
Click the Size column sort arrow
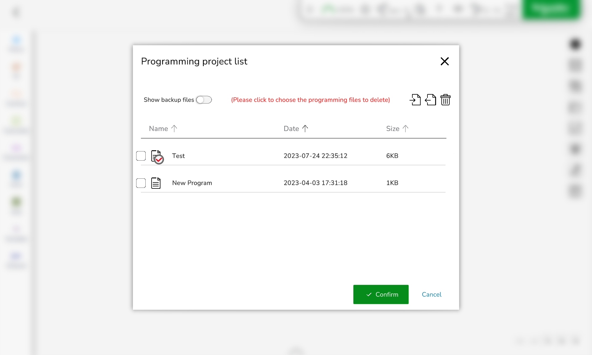405,128
